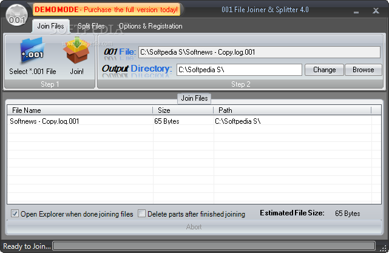Viewport: 389px width, 253px height.
Task: Minimize the File Joiner window
Action: pos(356,11)
